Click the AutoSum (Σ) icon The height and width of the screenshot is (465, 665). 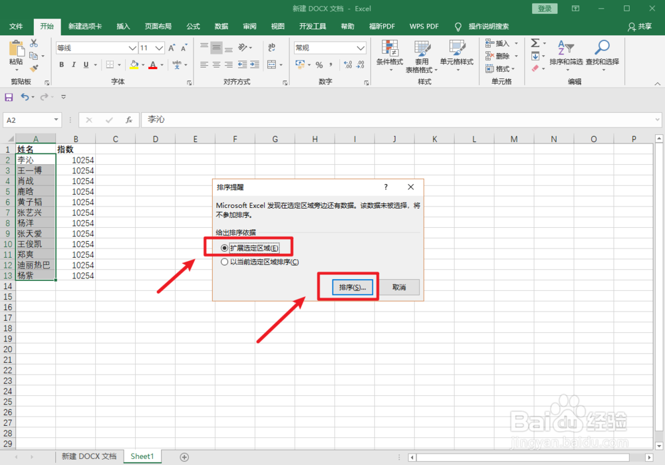(x=536, y=42)
